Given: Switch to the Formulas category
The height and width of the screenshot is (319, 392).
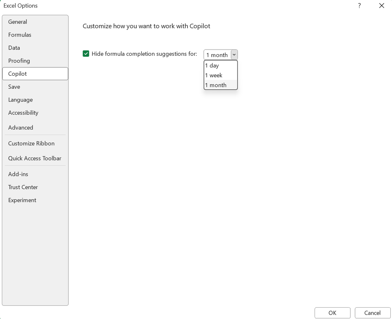Looking at the screenshot, I should 35,35.
